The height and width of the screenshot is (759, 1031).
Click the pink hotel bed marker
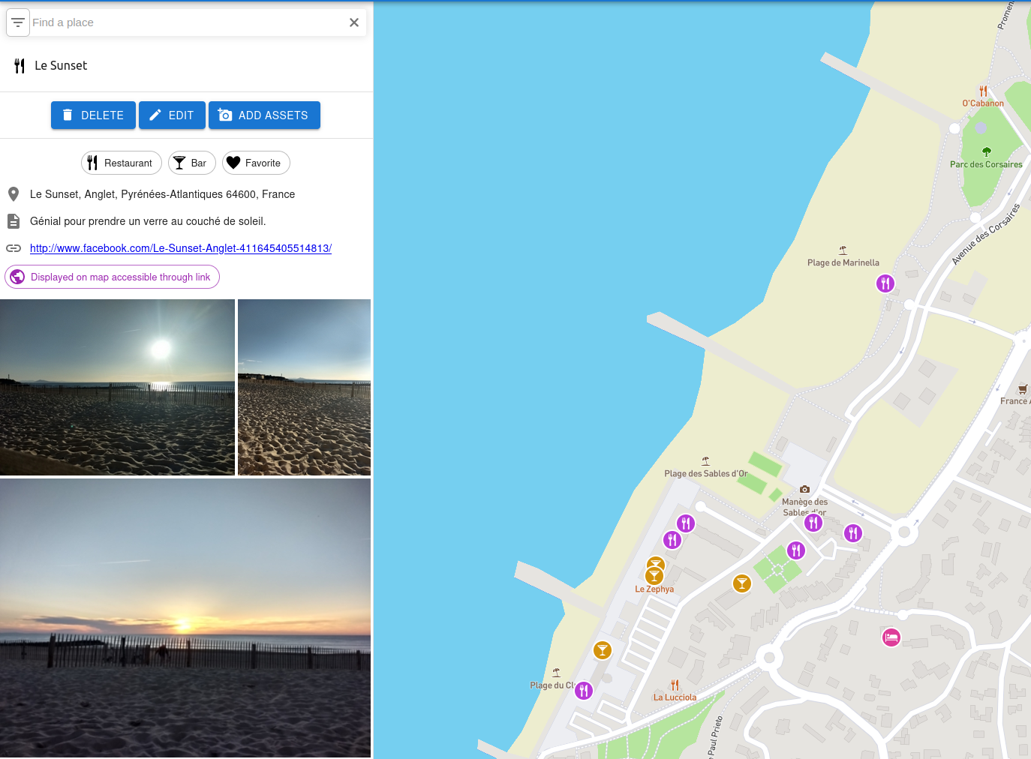pos(891,637)
